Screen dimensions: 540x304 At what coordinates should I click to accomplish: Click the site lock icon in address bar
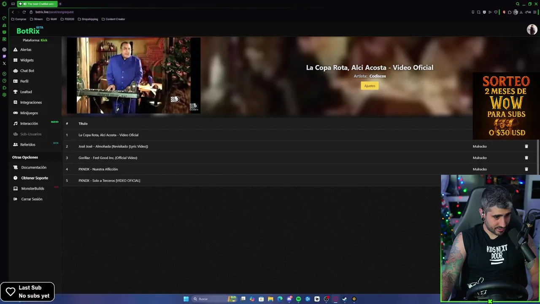tap(31, 12)
